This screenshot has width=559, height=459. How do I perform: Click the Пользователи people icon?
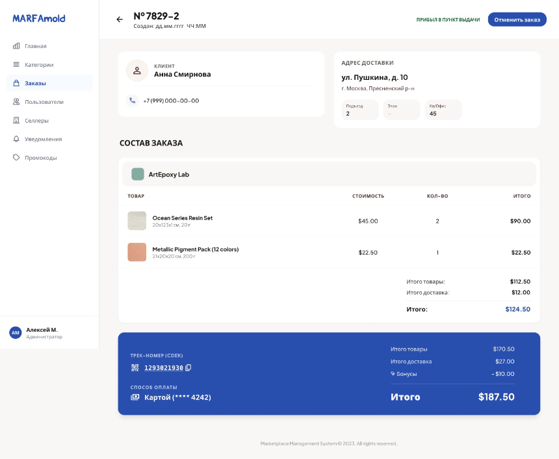click(x=16, y=101)
